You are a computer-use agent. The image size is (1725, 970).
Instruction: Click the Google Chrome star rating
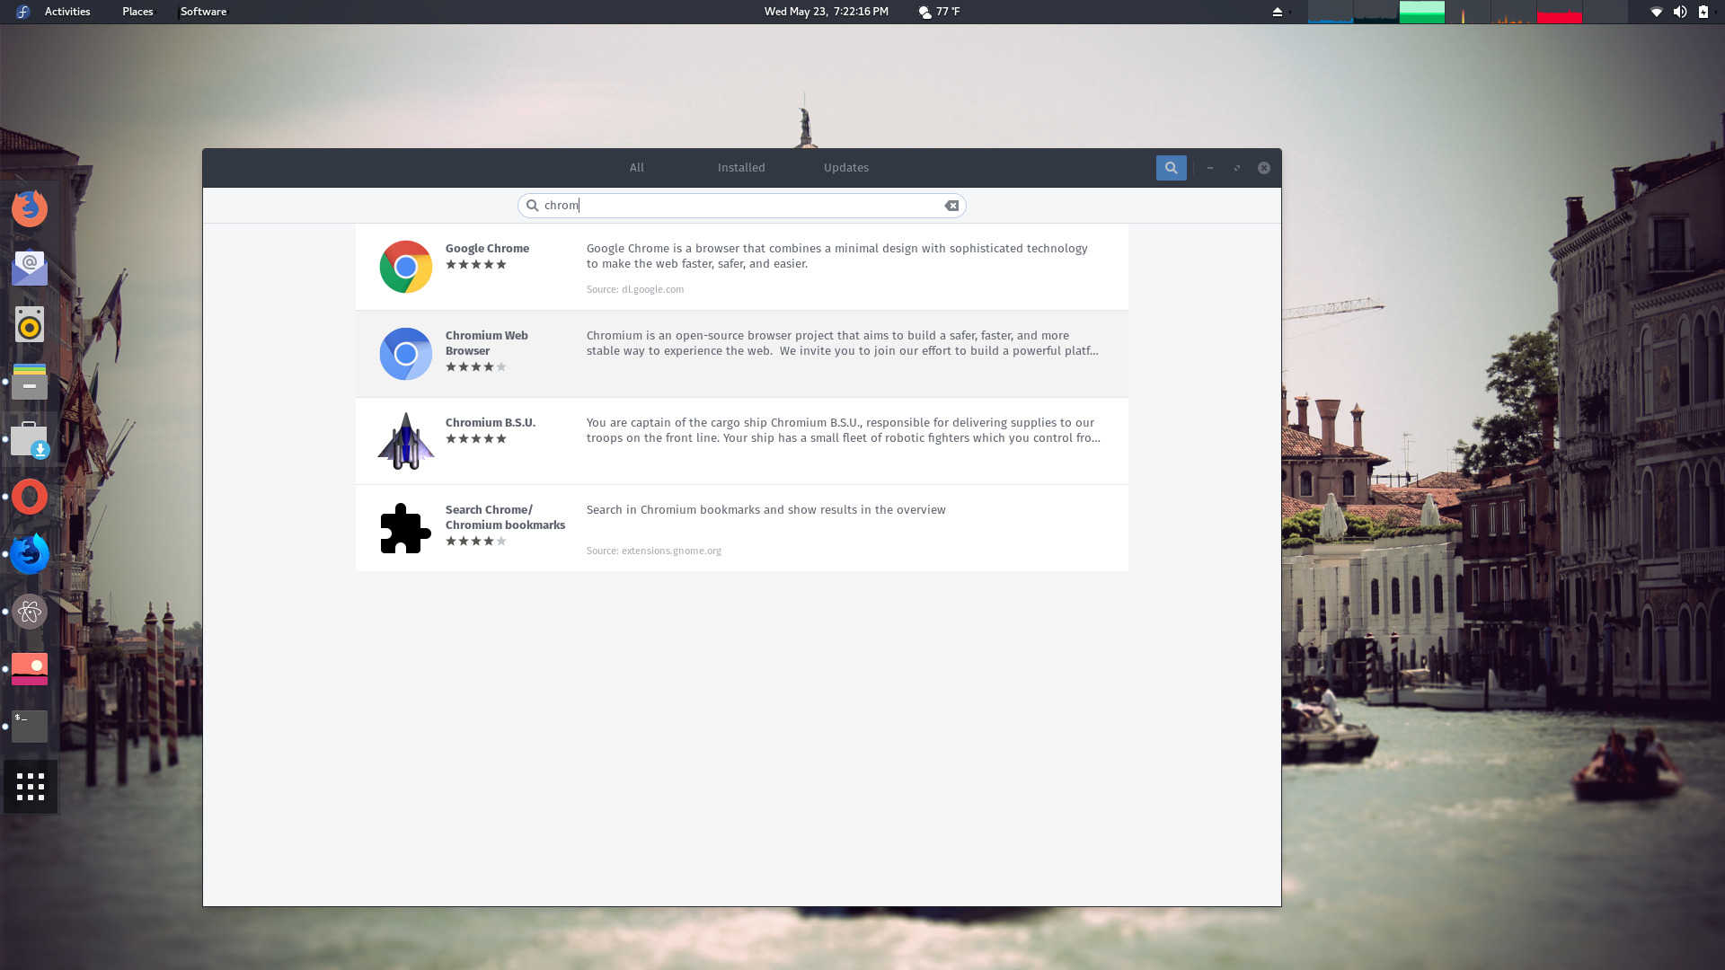pos(476,265)
